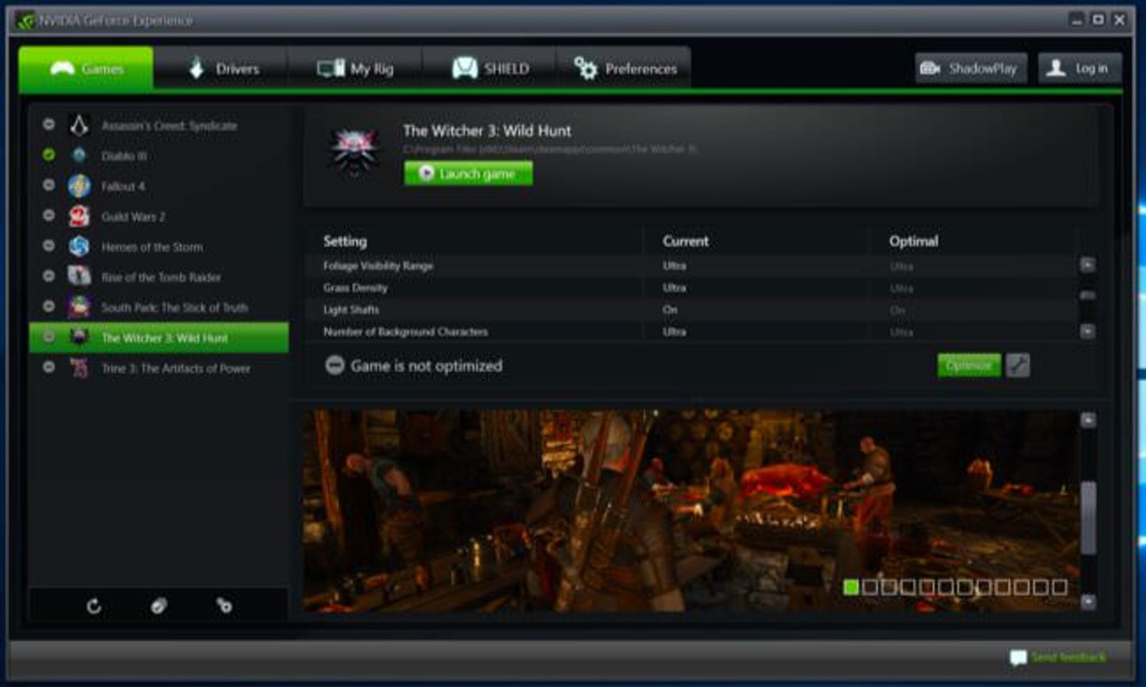Launch The Witcher 3 game

469,174
